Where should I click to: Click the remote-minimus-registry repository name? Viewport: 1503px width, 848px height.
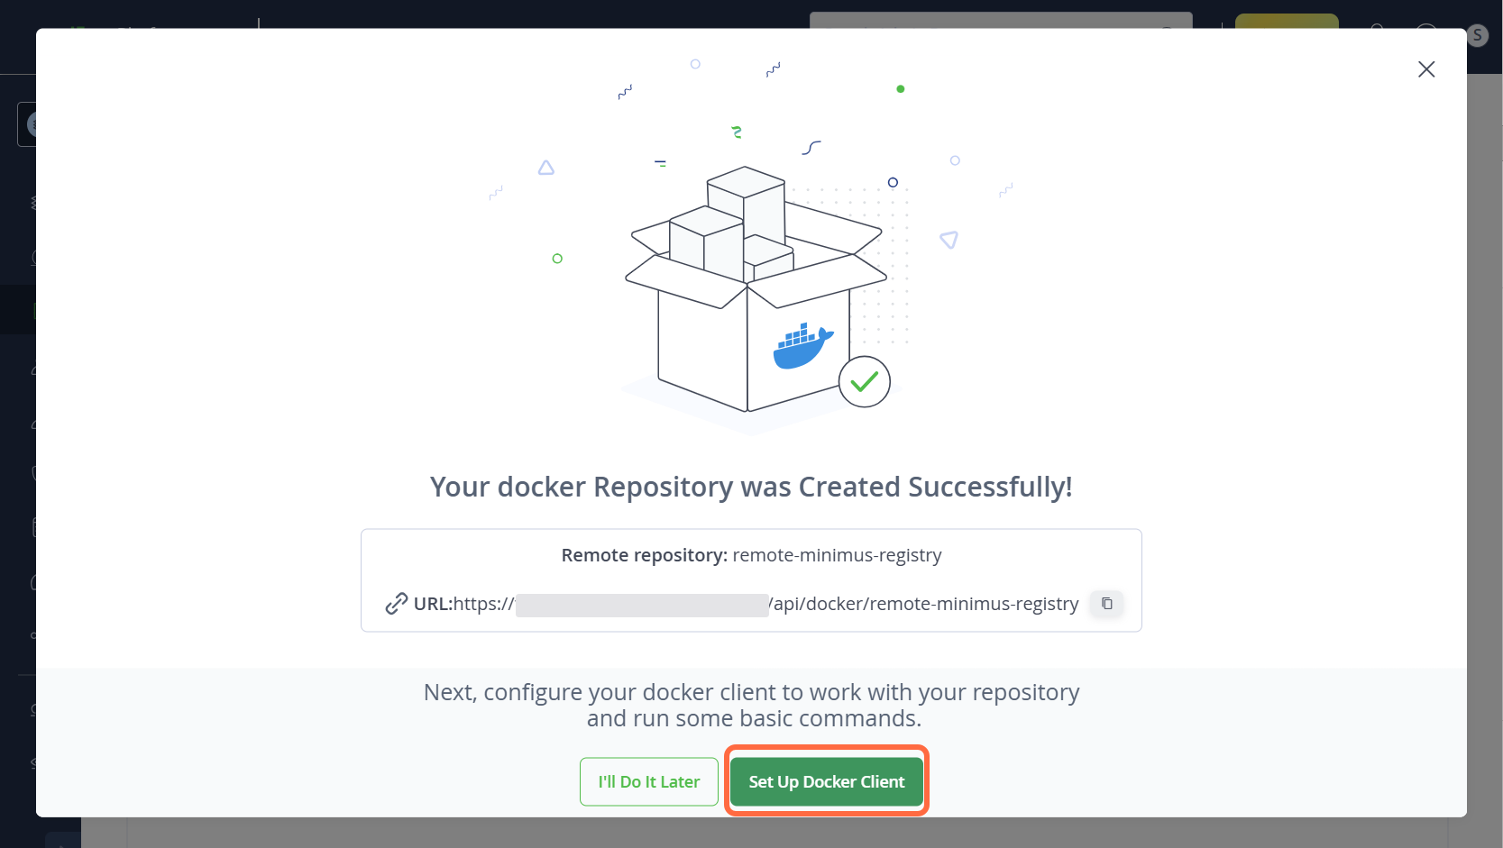[837, 555]
